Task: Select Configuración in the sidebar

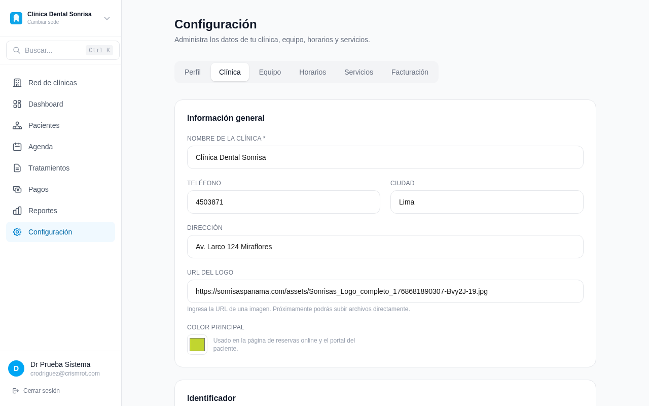Action: pyautogui.click(x=60, y=232)
